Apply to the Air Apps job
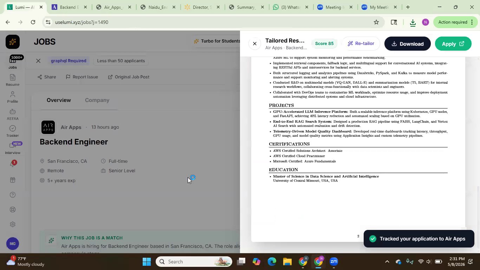The width and height of the screenshot is (480, 270). pos(453,44)
